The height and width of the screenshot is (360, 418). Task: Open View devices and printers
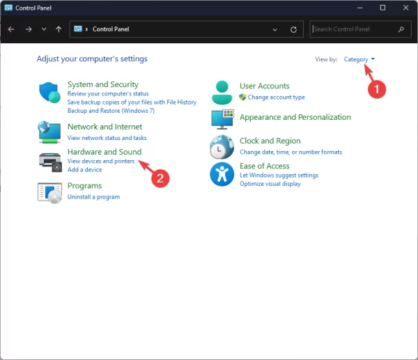click(101, 161)
